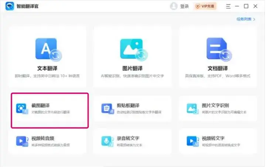The height and width of the screenshot is (167, 266).
Task: Click the 文本翻译 large A icon
Action: click(x=48, y=49)
